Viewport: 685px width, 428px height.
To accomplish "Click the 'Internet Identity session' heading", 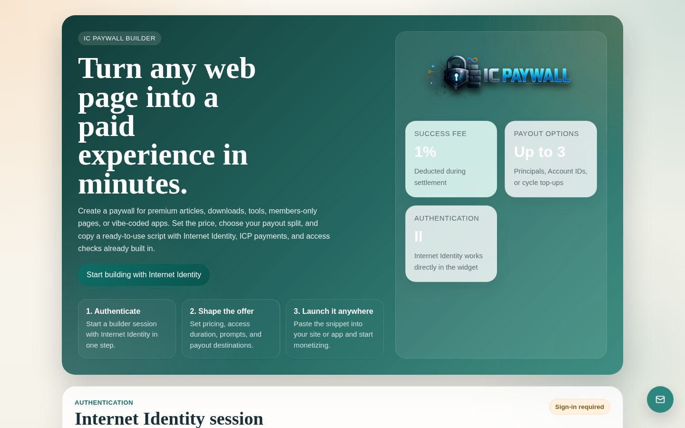I will [169, 419].
